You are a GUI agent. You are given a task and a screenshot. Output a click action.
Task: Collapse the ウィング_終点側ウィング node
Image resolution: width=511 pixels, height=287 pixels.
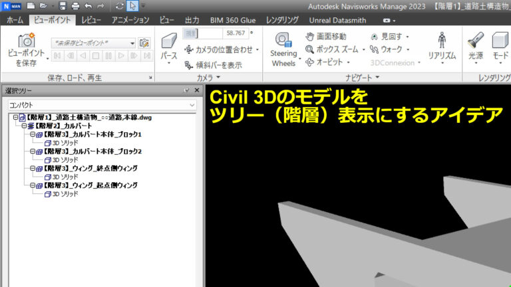tap(33, 168)
